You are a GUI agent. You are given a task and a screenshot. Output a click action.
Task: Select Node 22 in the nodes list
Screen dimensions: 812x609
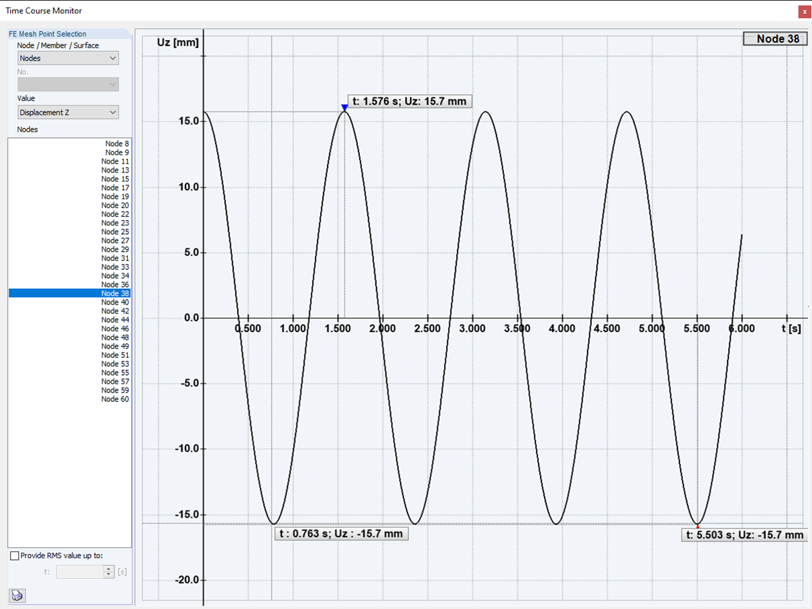point(69,214)
